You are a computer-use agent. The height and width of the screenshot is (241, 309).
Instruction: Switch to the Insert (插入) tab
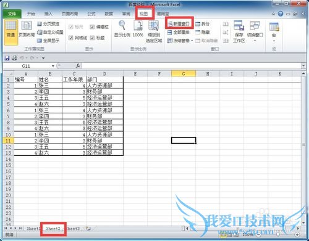48,14
